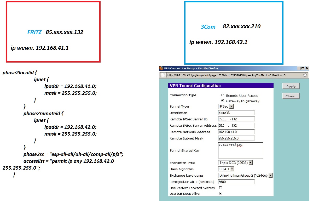The image size is (313, 201).
Task: Enable Use Perfect Forward Secrecy checkbox
Action: click(220, 188)
